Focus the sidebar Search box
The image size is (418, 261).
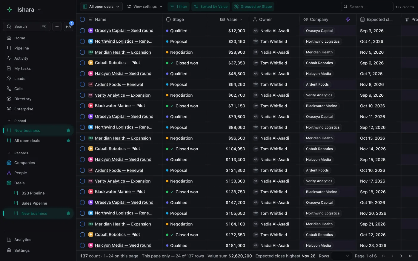(27, 27)
